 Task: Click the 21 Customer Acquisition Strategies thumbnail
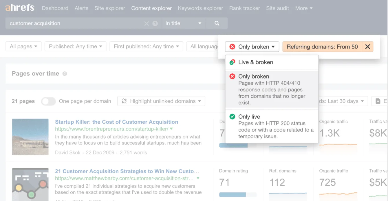[30, 184]
